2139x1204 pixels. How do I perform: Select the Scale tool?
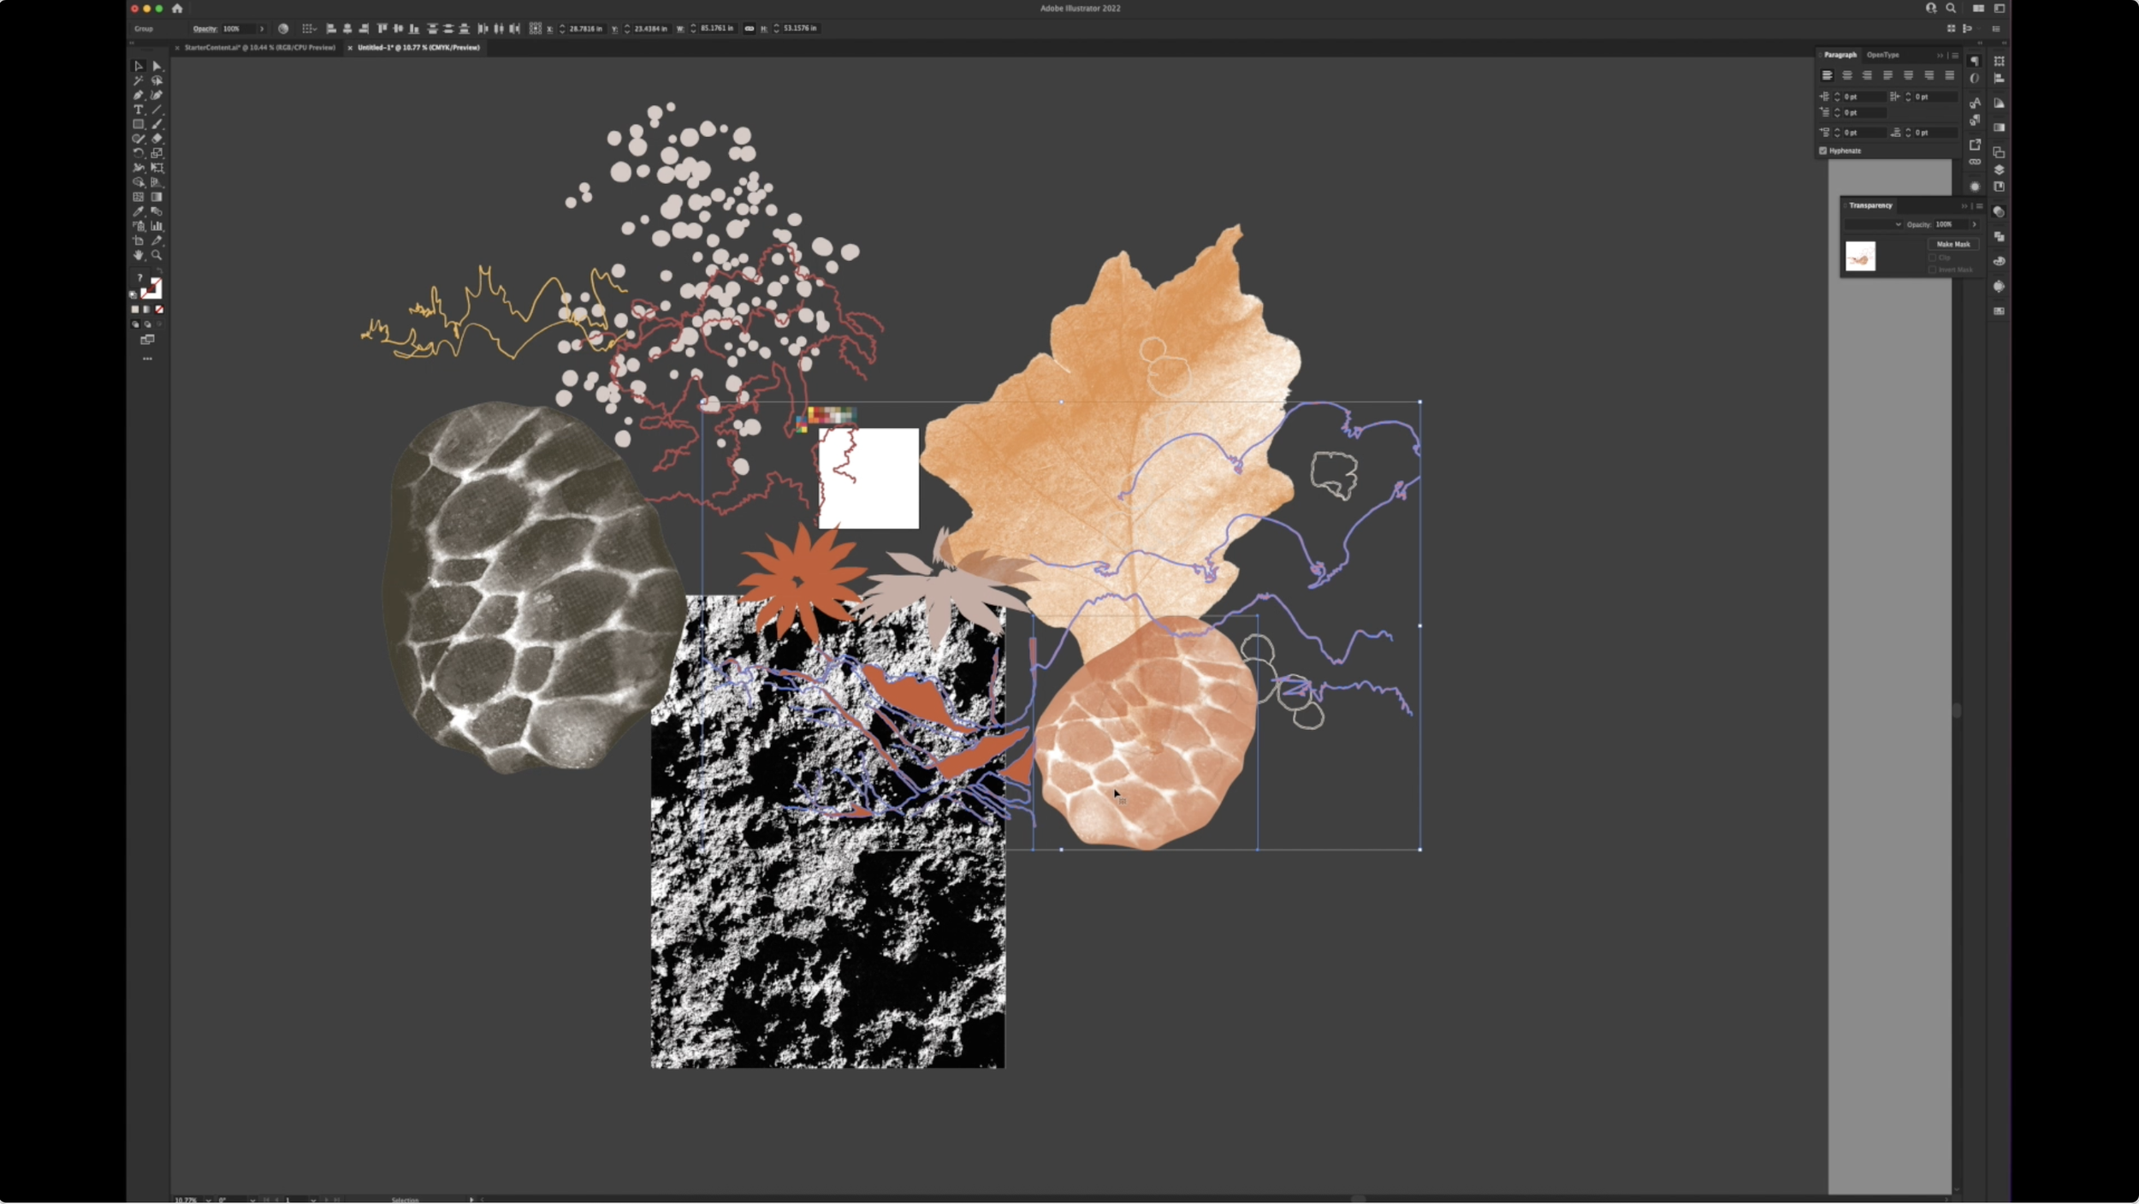point(157,153)
